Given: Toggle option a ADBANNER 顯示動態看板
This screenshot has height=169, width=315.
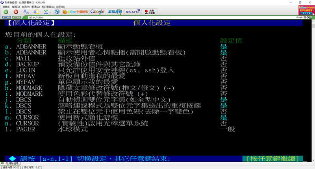Looking at the screenshot, I should click(116, 46).
